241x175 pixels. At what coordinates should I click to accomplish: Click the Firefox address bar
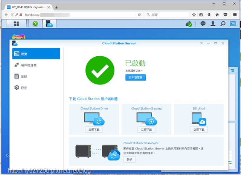tap(79, 15)
